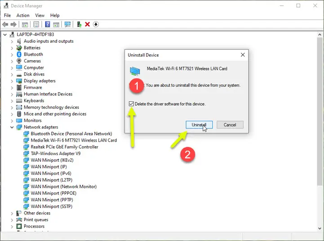Select WAN Miniport (Network Monitor)
Image resolution: width=324 pixels, height=241 pixels.
click(64, 187)
